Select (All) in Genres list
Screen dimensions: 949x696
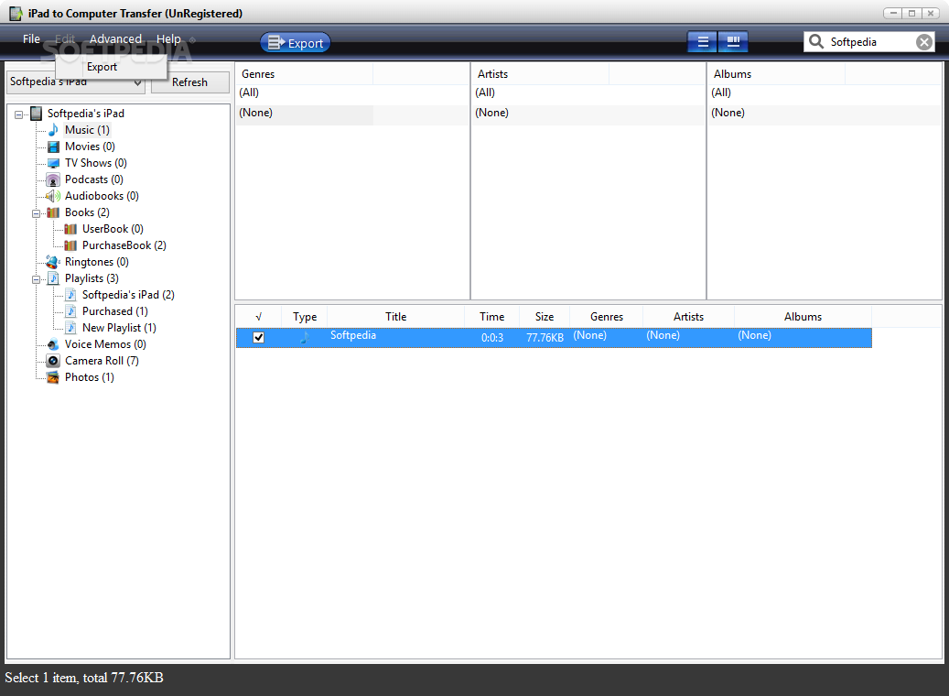coord(249,92)
